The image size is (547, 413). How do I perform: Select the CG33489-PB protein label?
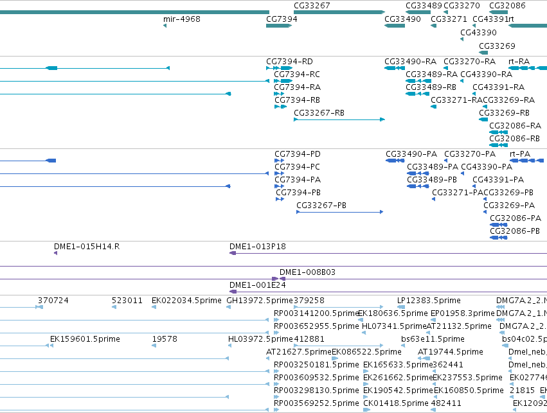tap(432, 180)
